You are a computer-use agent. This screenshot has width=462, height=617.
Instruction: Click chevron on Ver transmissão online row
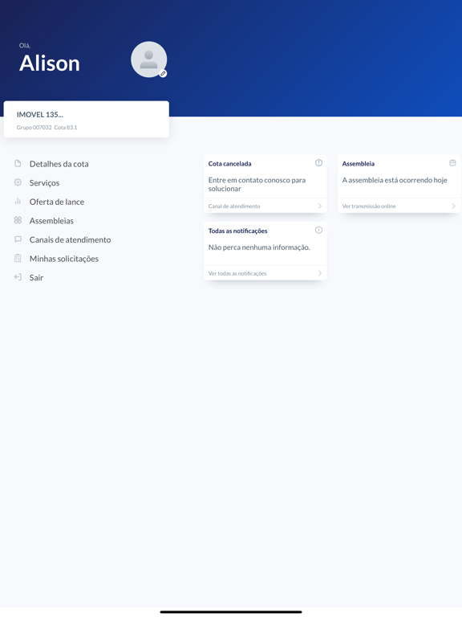pyautogui.click(x=454, y=206)
